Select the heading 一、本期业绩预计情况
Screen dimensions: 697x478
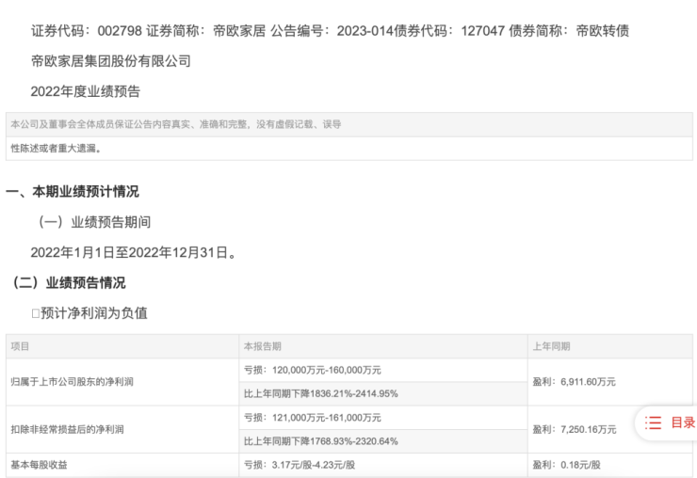[x=73, y=192]
